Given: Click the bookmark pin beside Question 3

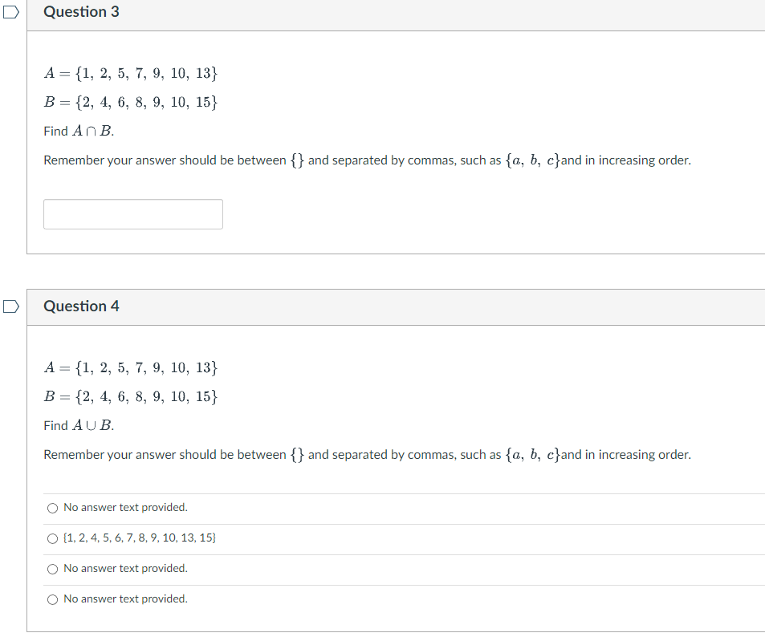Looking at the screenshot, I should [10, 11].
